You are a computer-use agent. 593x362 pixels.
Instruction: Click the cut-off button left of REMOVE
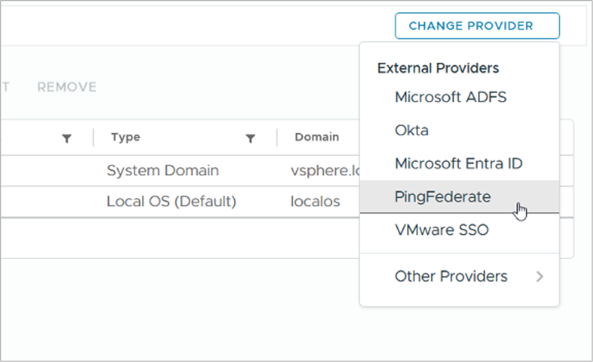(x=5, y=87)
